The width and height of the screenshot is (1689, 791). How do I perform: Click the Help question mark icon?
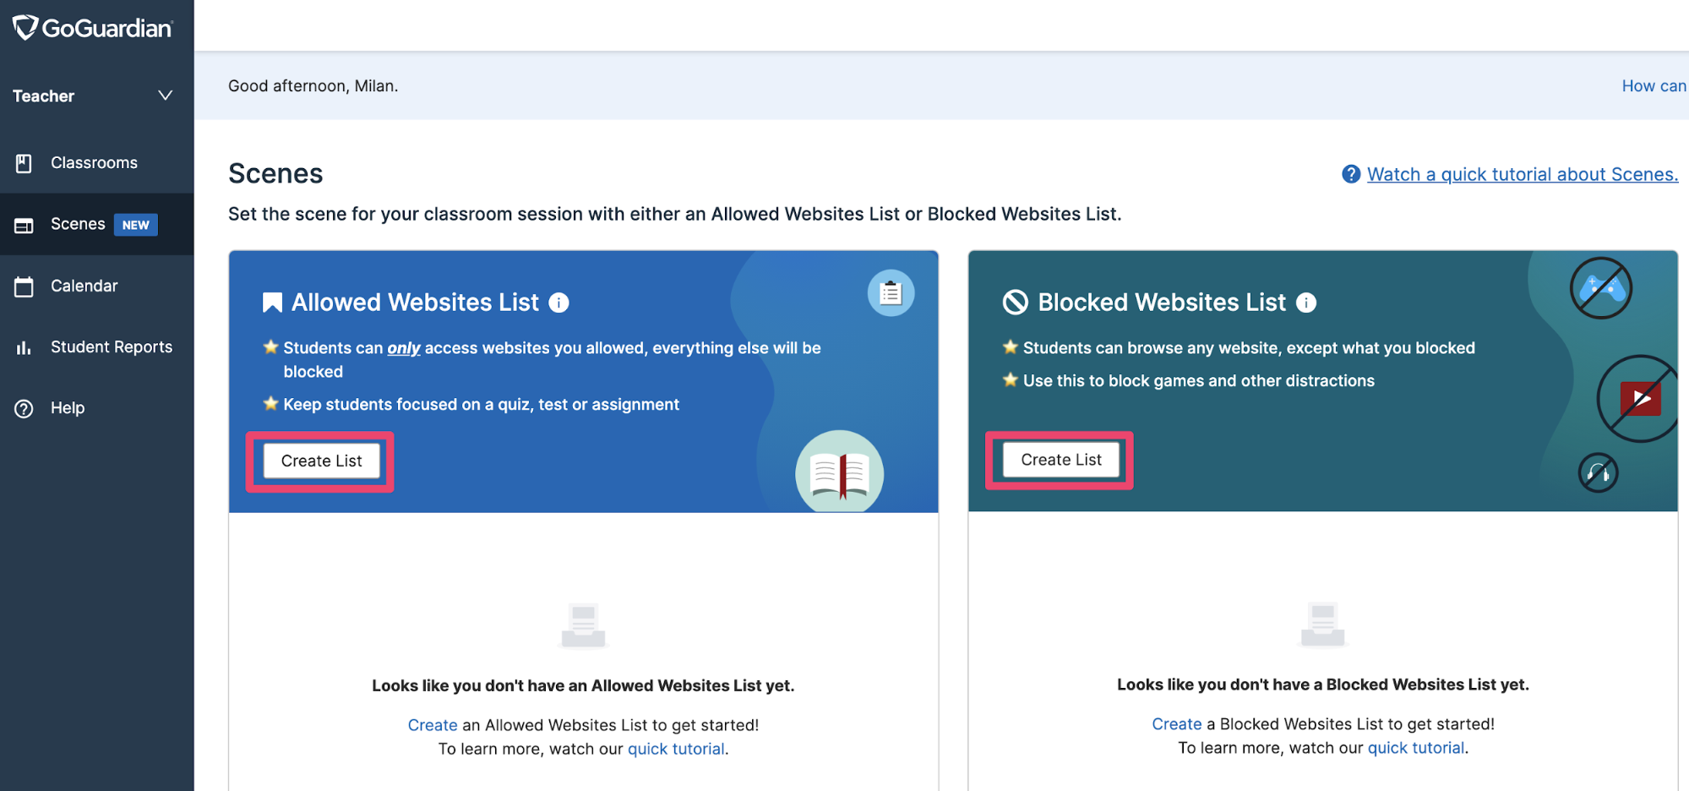[24, 408]
